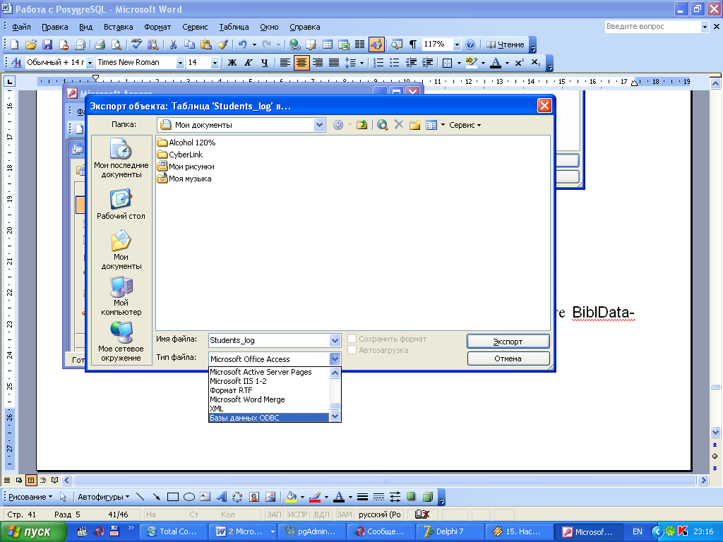Open the Формат menu
Viewport: 723px width, 542px height.
point(157,28)
